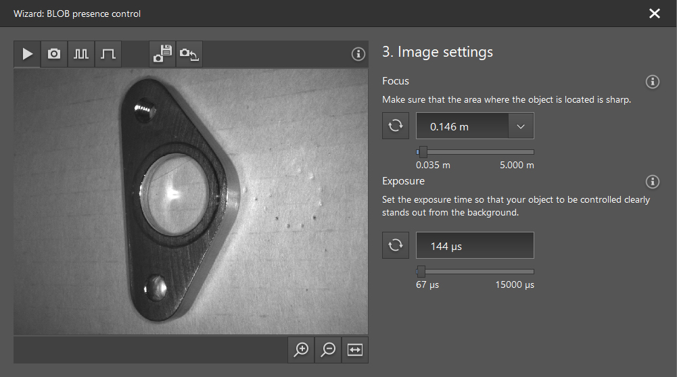Click the focus slider handle
The height and width of the screenshot is (377, 677).
(423, 152)
